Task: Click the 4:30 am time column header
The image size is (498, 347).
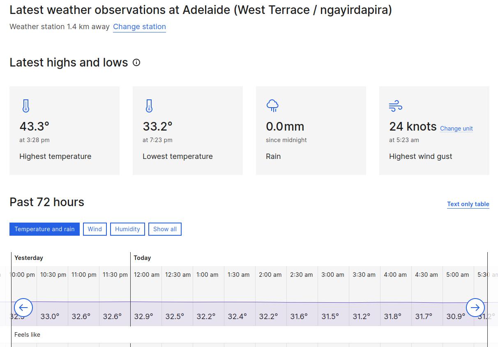Action: pyautogui.click(x=426, y=275)
